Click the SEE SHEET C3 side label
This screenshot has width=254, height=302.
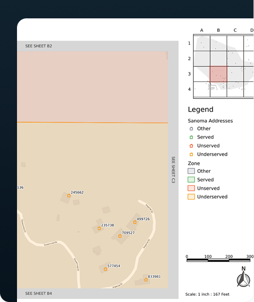pyautogui.click(x=173, y=170)
